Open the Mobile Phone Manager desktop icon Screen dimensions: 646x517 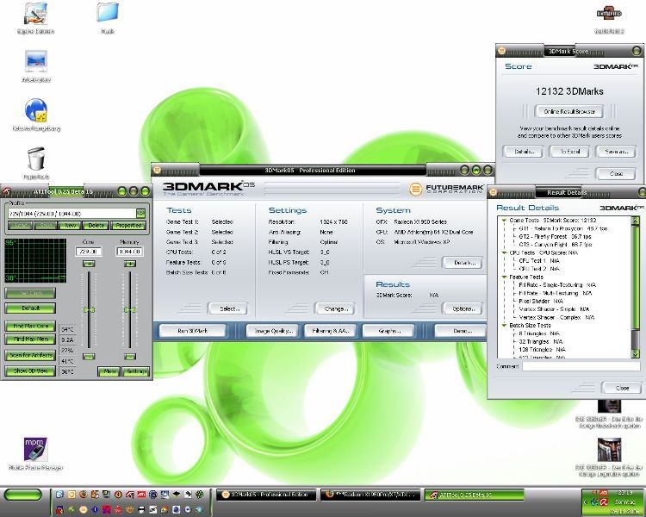click(x=36, y=449)
